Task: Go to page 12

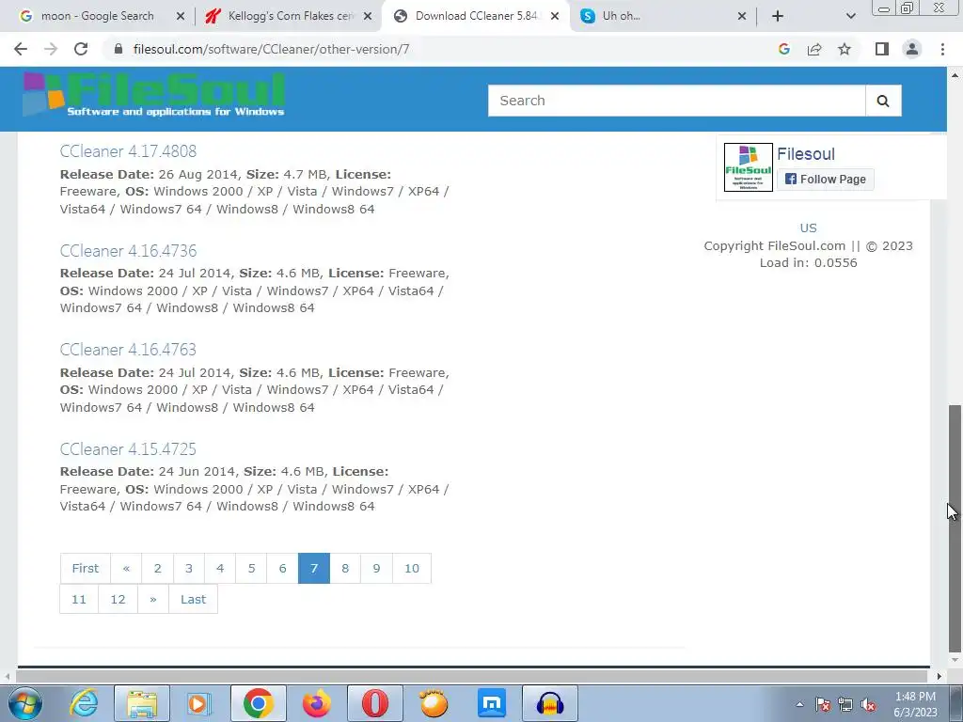Action: click(x=118, y=599)
